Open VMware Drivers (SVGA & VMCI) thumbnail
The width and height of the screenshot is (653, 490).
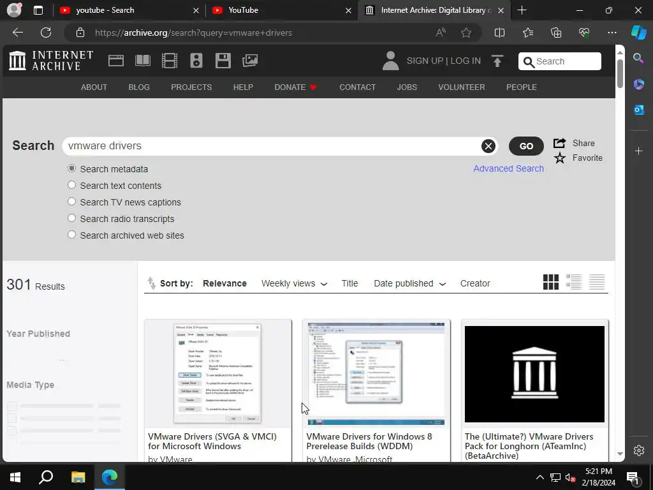point(218,374)
